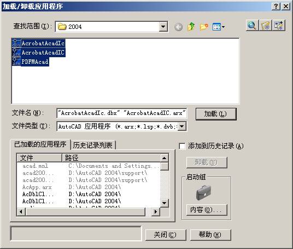Click the magnifier search icon
This screenshot has width=293, height=249.
[252, 25]
